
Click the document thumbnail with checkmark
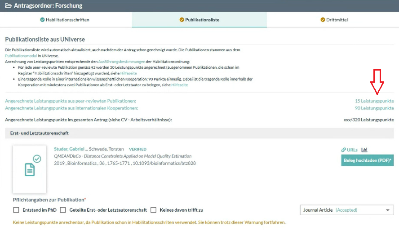click(x=30, y=169)
